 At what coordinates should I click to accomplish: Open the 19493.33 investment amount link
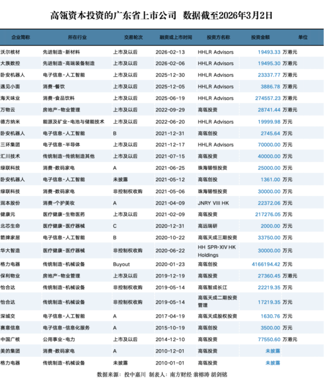pyautogui.click(x=269, y=52)
